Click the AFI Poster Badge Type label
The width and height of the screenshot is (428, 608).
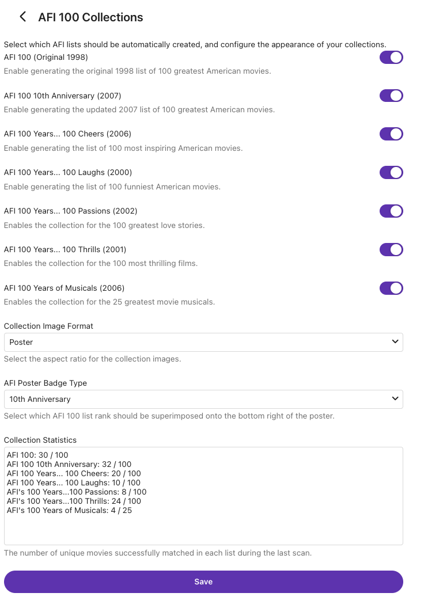click(46, 383)
